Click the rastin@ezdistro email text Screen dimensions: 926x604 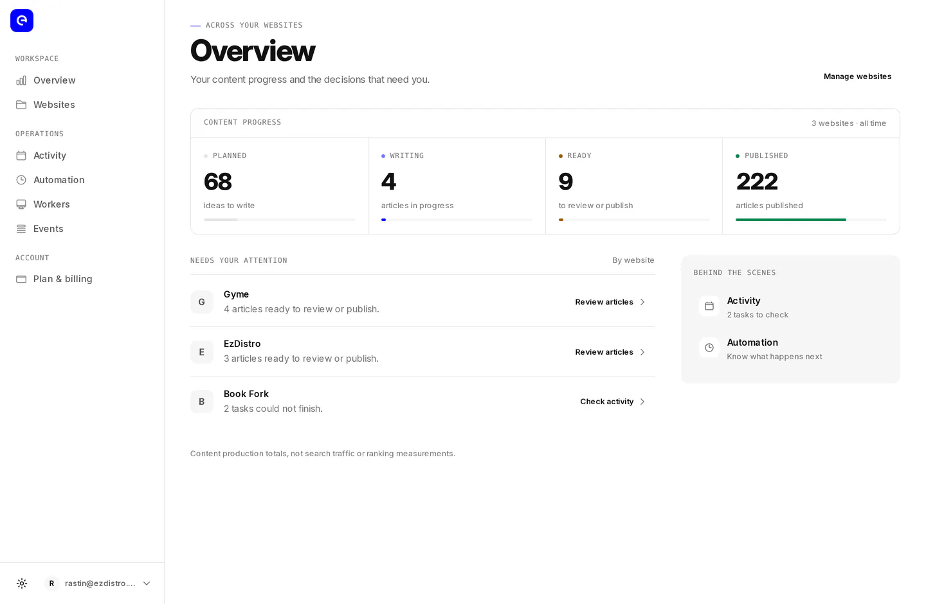coord(100,583)
